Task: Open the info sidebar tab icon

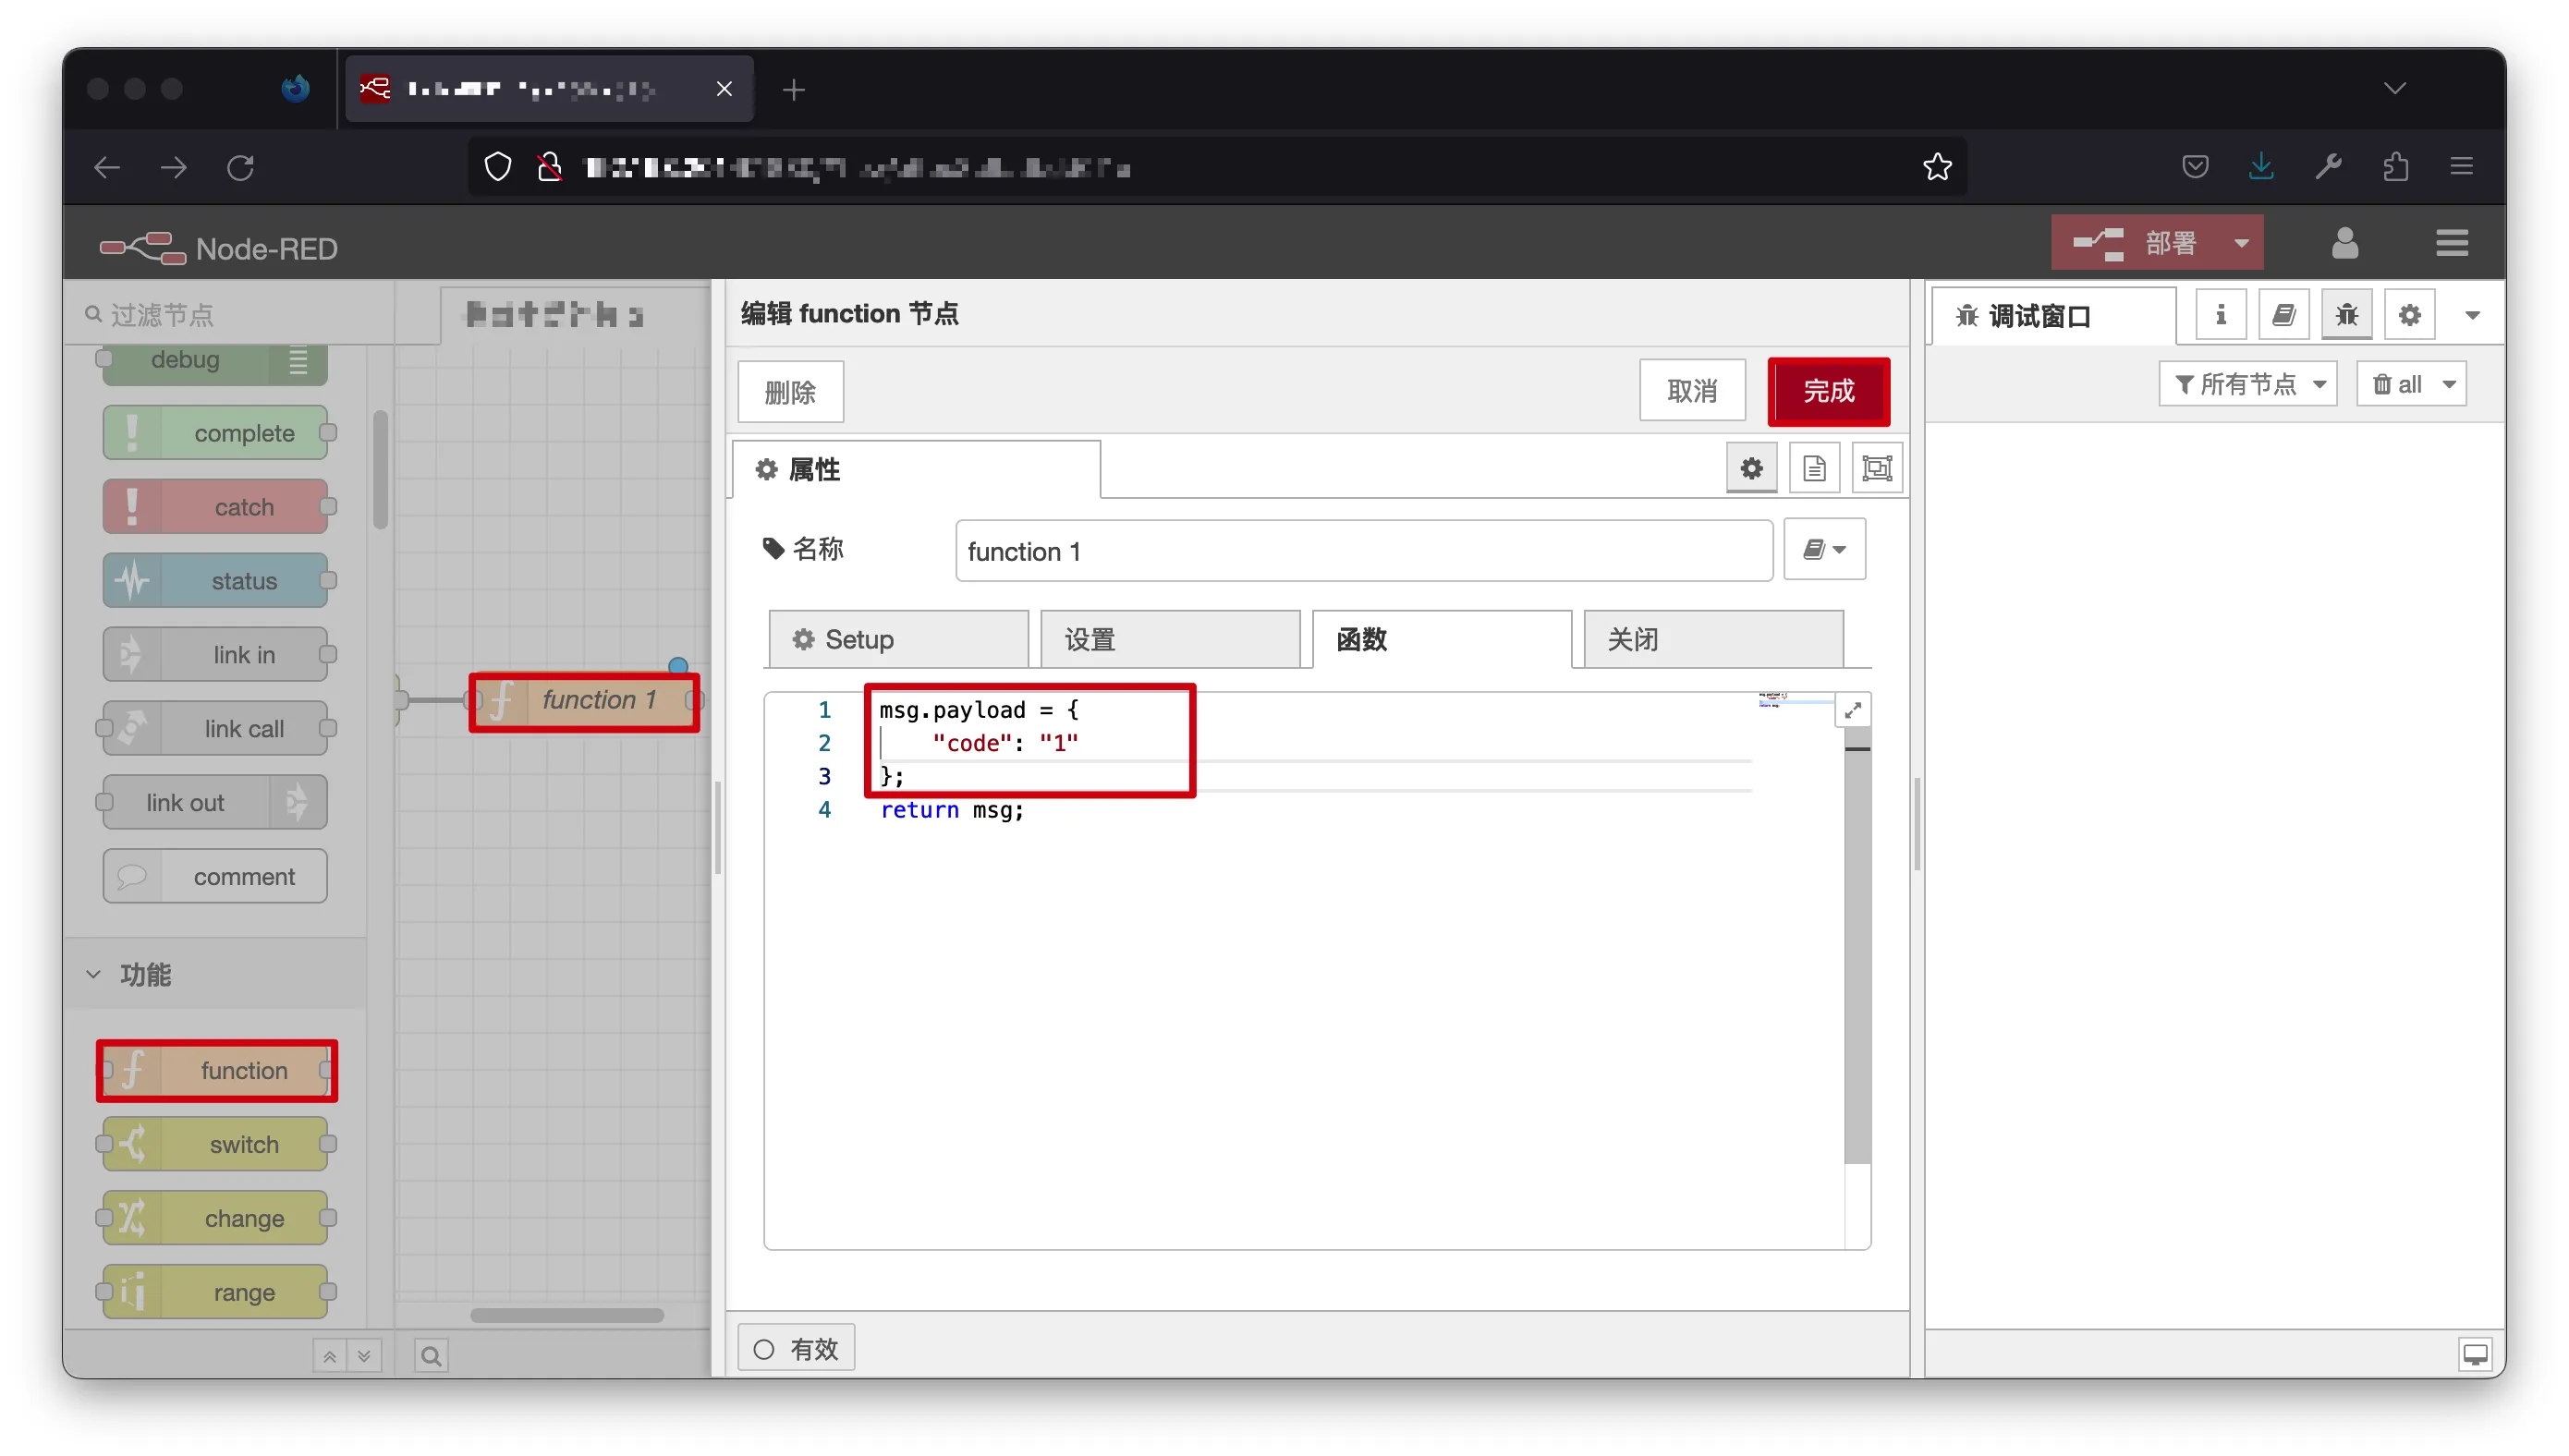Action: point(2220,316)
